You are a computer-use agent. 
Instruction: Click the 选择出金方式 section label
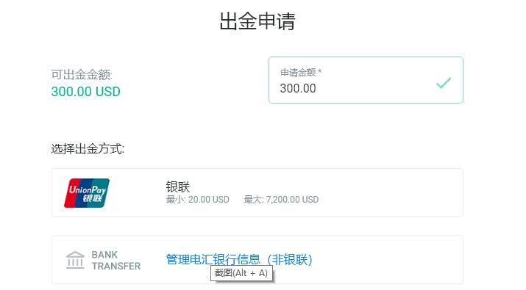coord(88,149)
